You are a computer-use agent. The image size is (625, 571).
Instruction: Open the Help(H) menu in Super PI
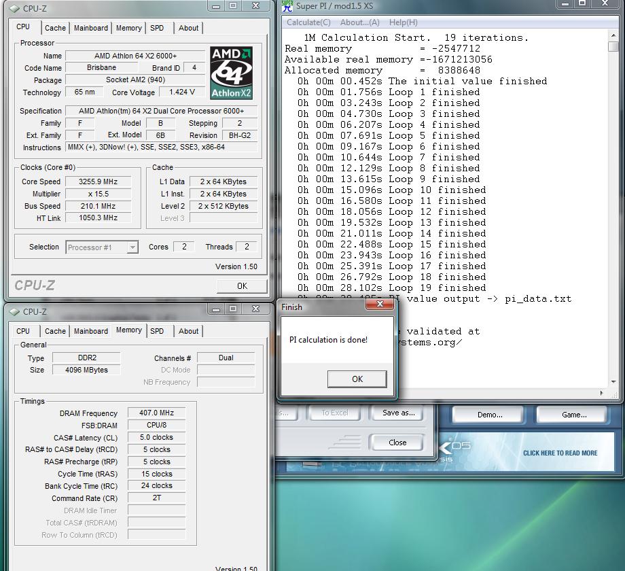pos(403,22)
